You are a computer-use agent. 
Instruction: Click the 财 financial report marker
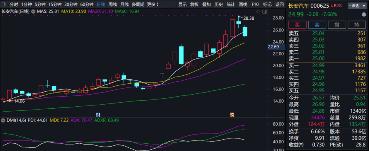point(98,115)
